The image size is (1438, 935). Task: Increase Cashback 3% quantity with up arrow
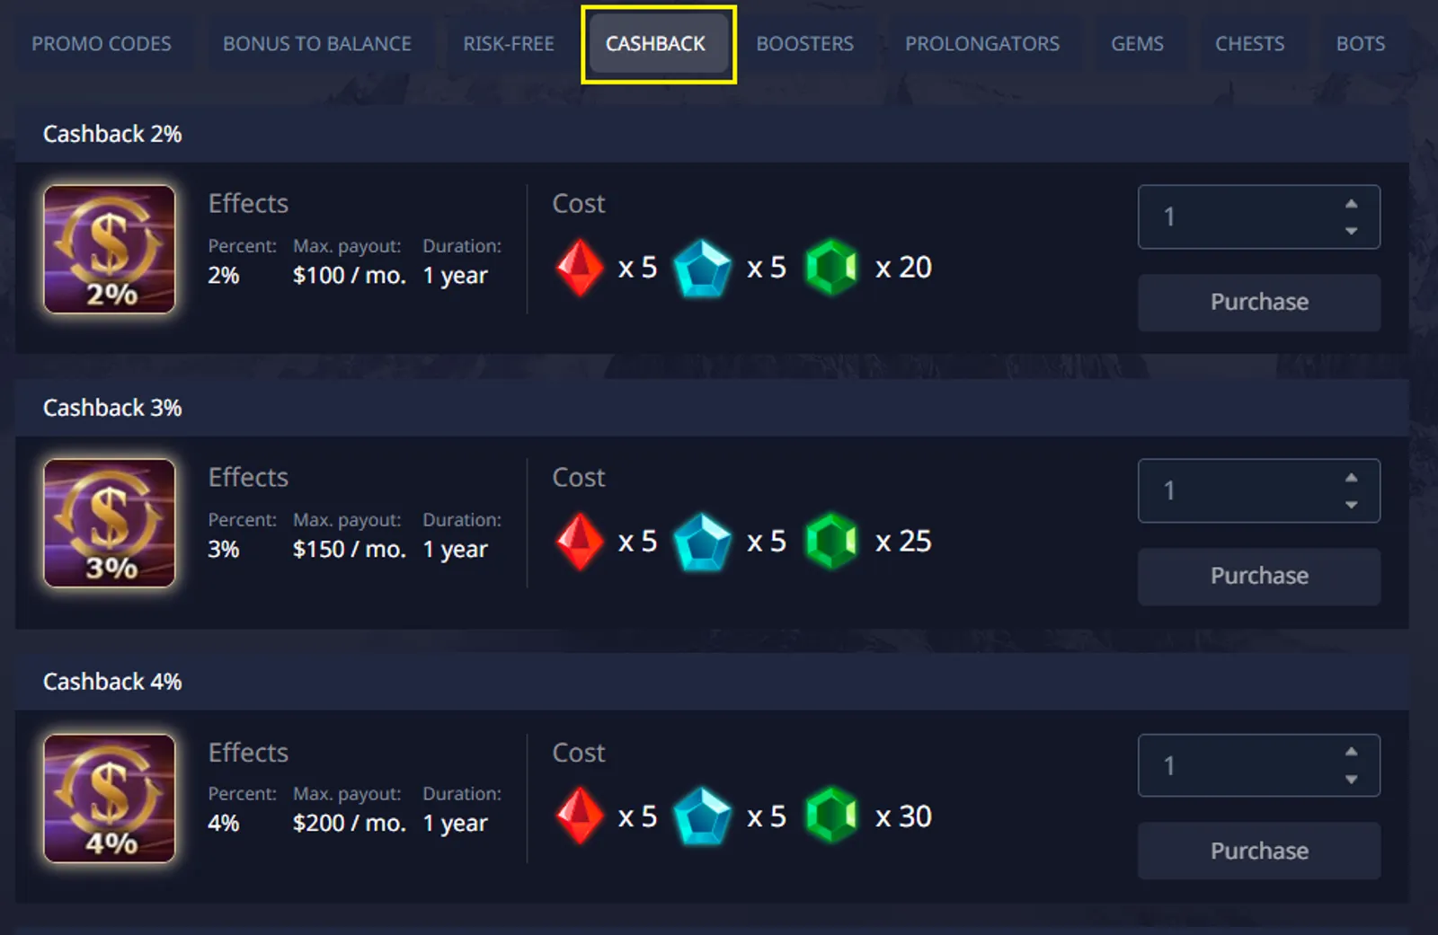coord(1351,478)
